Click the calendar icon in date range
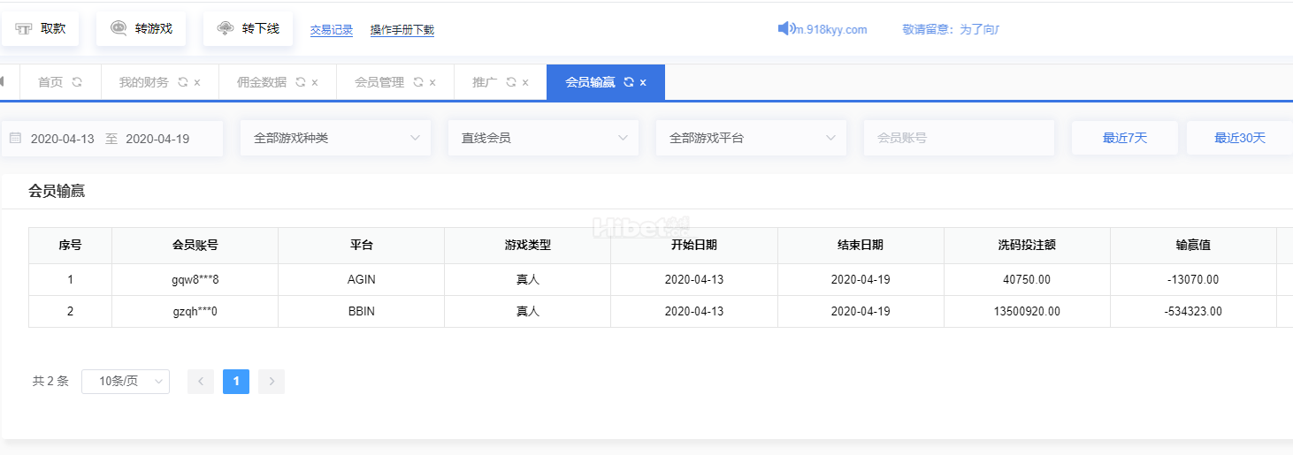Image resolution: width=1293 pixels, height=455 pixels. click(15, 139)
